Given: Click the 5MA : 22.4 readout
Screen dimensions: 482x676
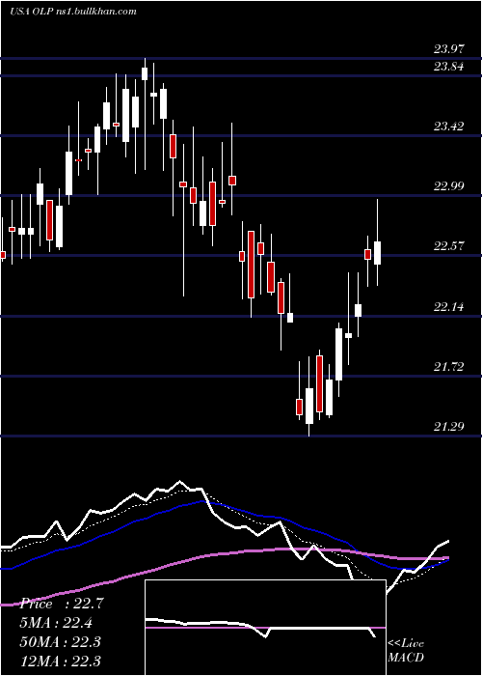Looking at the screenshot, I should click(x=56, y=623).
